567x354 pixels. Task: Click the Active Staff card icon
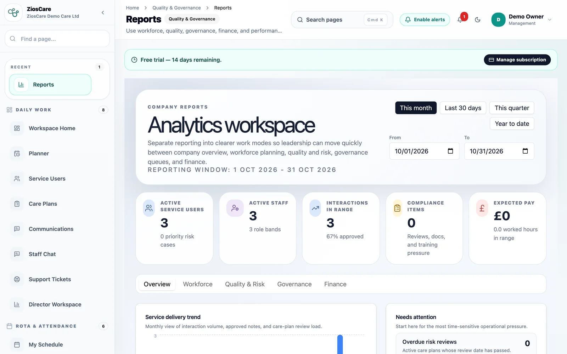(235, 208)
